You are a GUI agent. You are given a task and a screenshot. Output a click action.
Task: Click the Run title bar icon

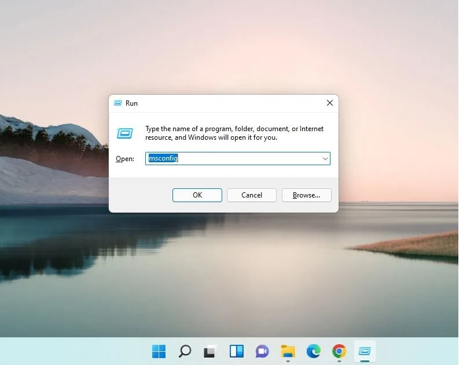coord(118,103)
